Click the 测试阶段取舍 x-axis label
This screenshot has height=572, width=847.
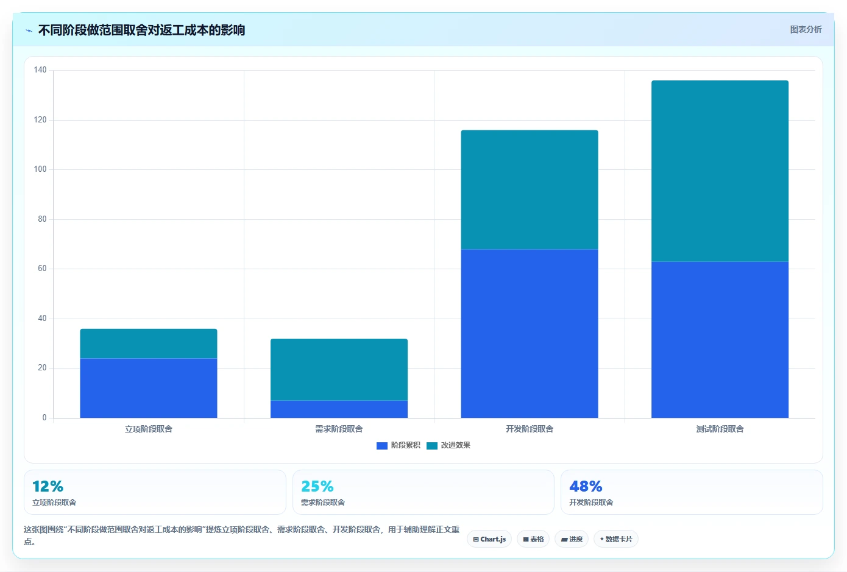click(x=720, y=429)
